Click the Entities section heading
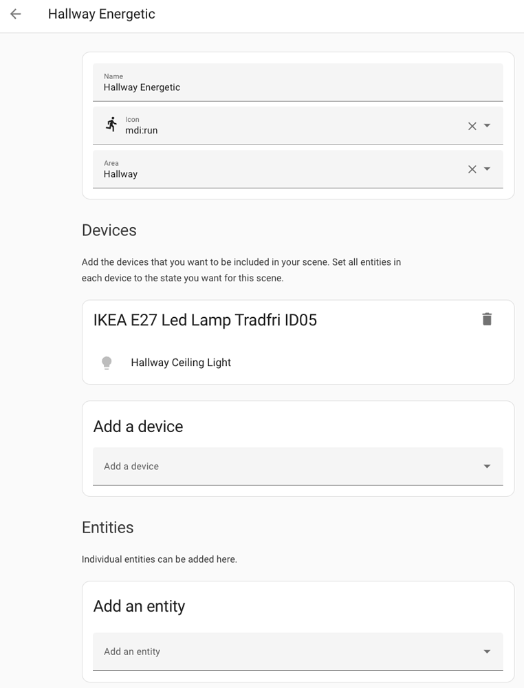The height and width of the screenshot is (688, 524). [108, 528]
